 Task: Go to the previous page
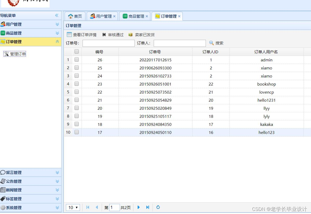coord(97,207)
